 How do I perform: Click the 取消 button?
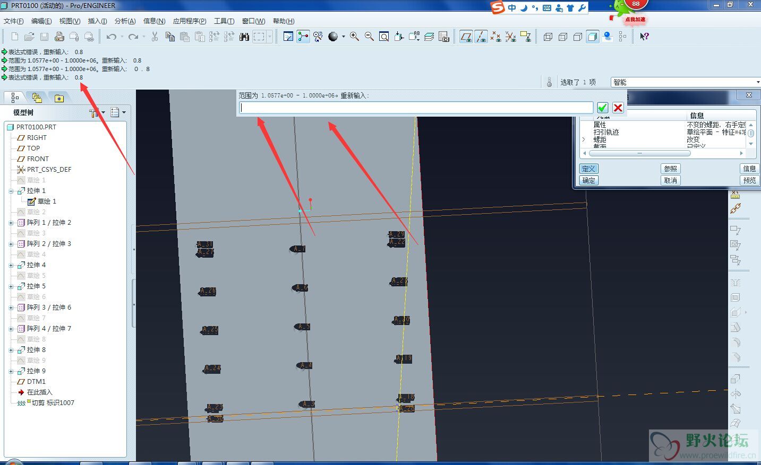click(671, 180)
